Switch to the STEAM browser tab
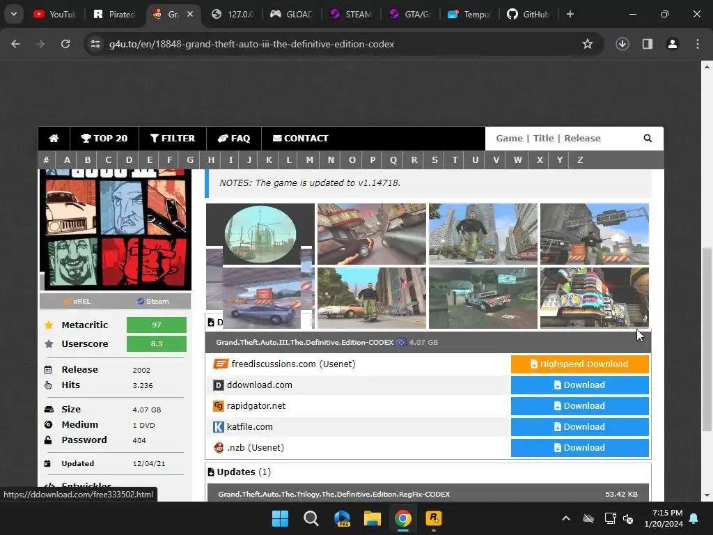 351,14
